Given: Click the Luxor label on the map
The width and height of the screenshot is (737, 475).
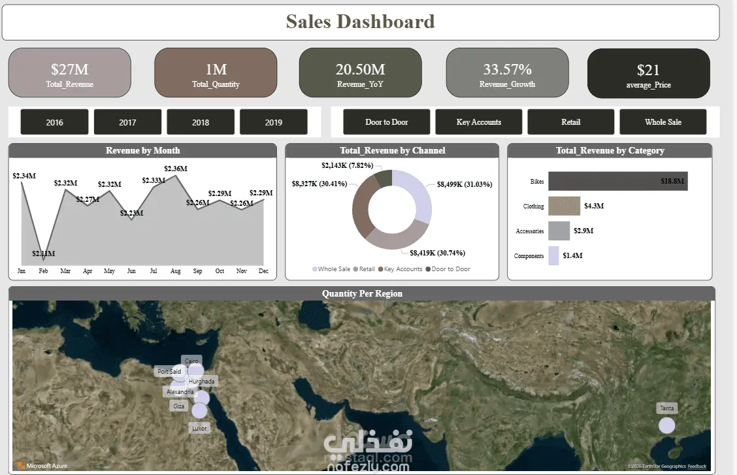Looking at the screenshot, I should [x=199, y=428].
